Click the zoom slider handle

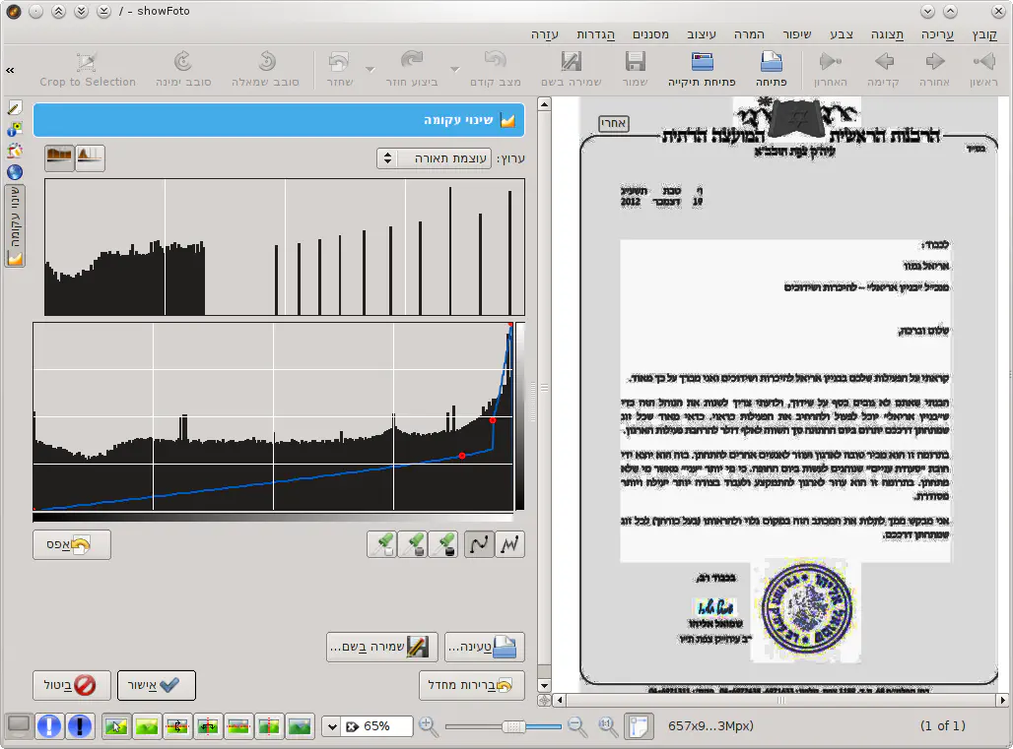click(512, 726)
